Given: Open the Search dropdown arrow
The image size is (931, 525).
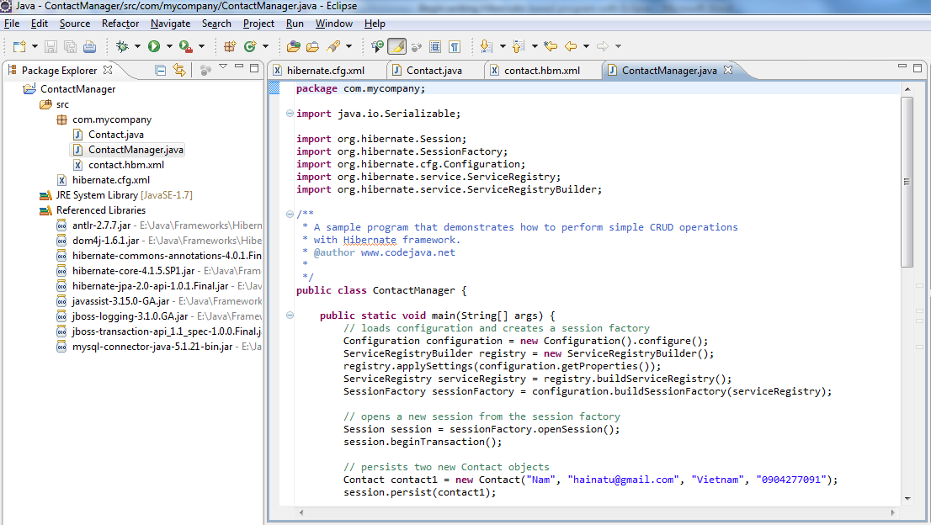Looking at the screenshot, I should click(348, 46).
